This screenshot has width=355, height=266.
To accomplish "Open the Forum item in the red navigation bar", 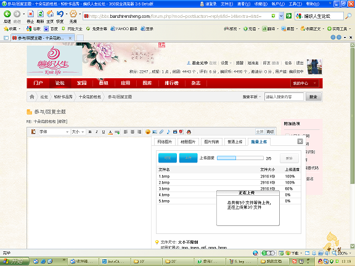I will click(x=60, y=83).
